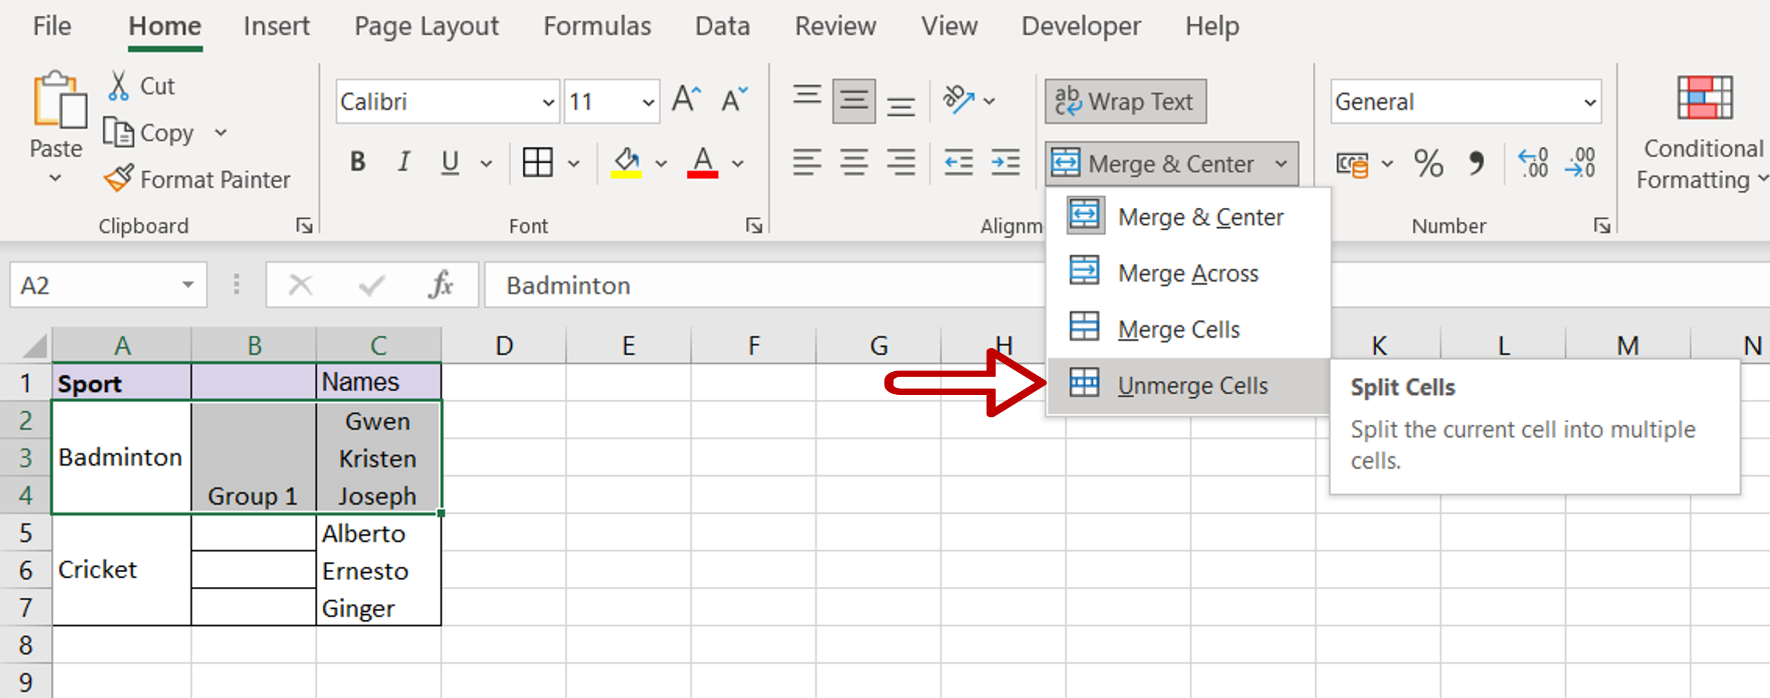Choose Unmerge Cells from the menu
The image size is (1770, 698).
(x=1191, y=385)
